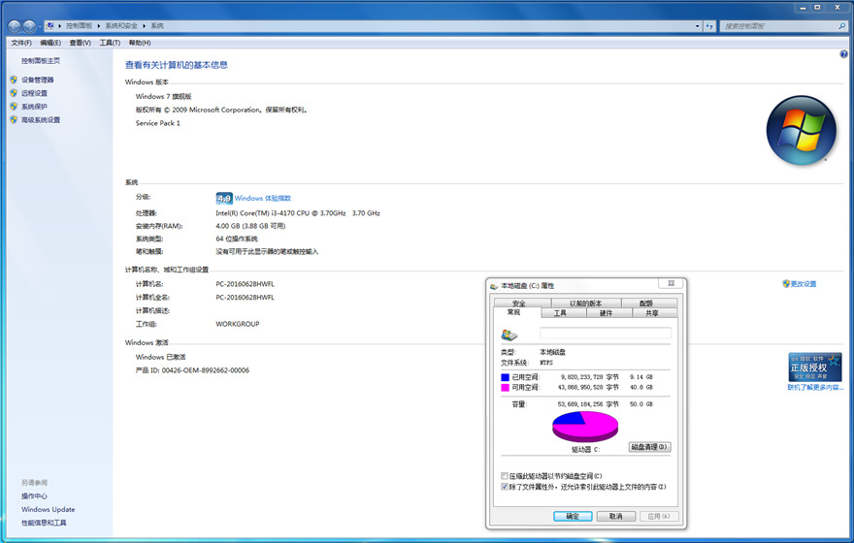Click the 4.00 GB RAM value

pos(250,226)
